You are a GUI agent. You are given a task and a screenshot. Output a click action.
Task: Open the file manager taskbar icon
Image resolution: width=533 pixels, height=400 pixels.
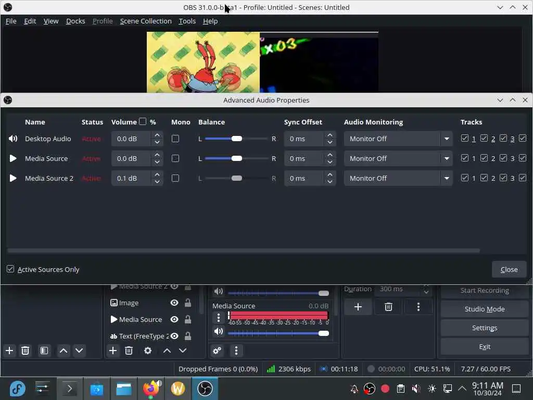point(124,389)
